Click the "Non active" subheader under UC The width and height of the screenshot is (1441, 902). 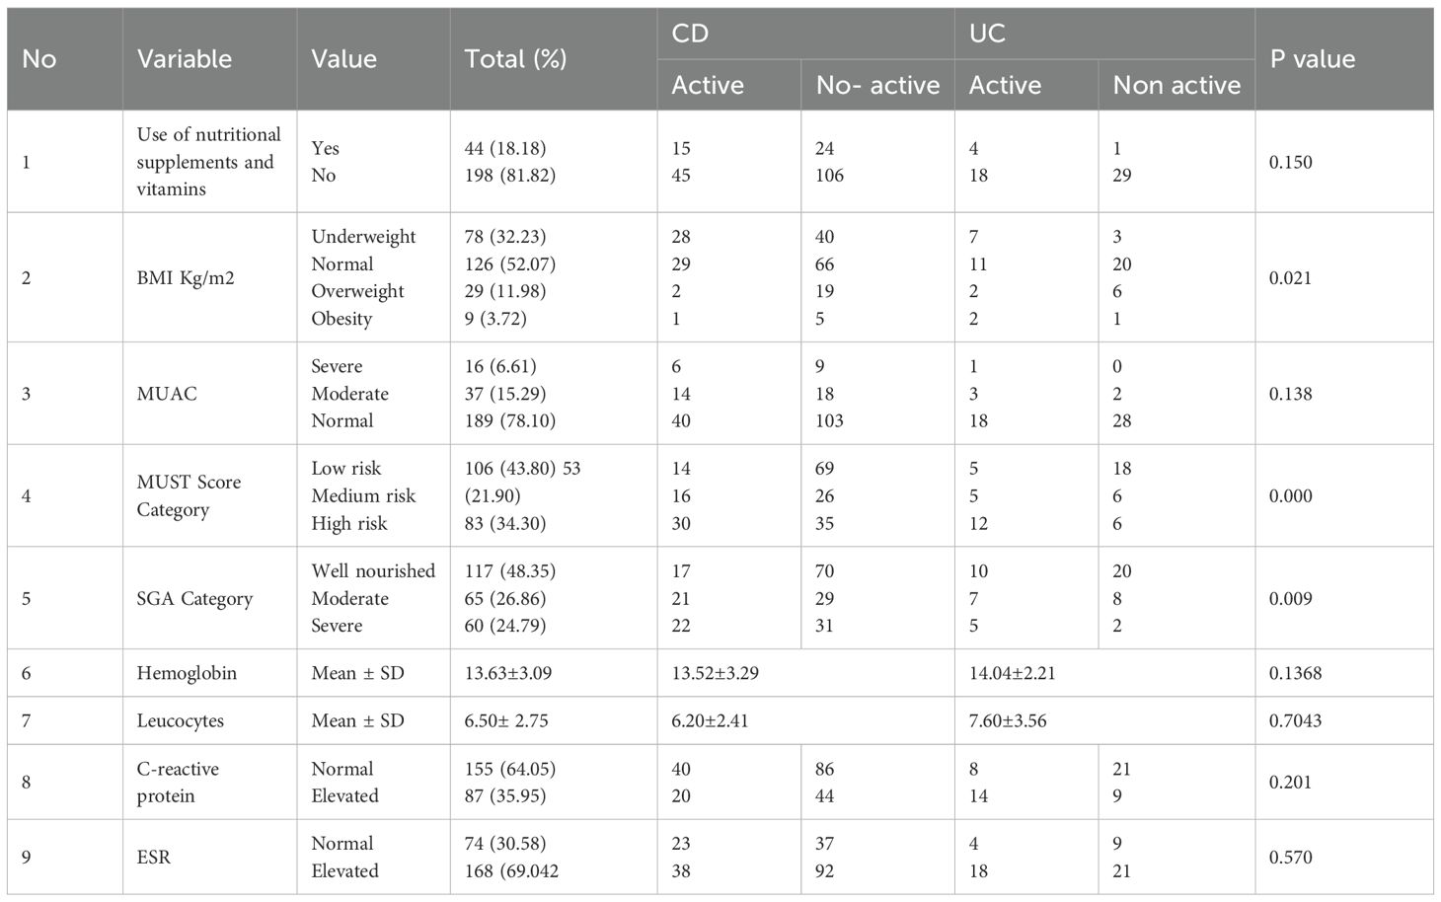pos(1176,85)
